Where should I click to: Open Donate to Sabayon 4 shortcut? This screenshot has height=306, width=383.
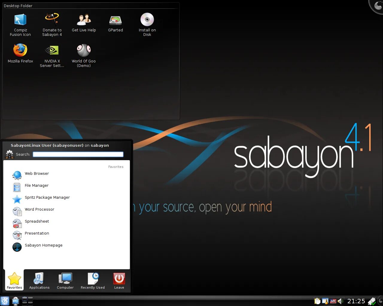[x=52, y=25]
